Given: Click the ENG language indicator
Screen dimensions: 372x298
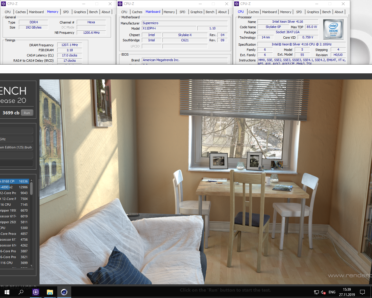Looking at the screenshot, I should (332, 292).
